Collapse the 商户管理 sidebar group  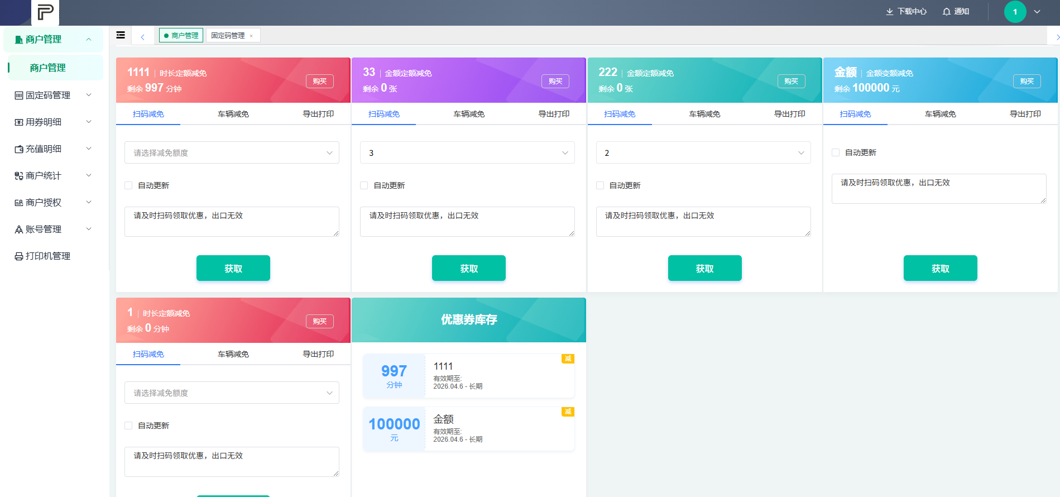(89, 39)
